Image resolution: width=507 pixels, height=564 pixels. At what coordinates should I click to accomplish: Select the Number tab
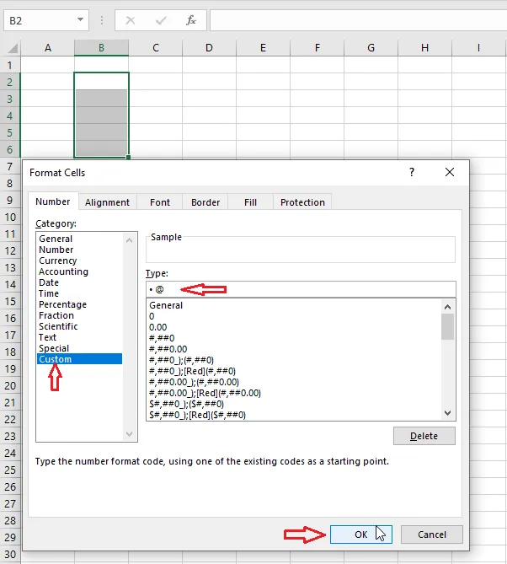click(53, 201)
